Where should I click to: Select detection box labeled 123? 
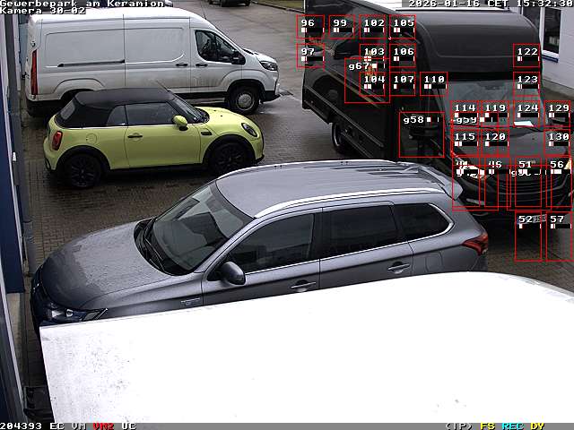[526, 83]
